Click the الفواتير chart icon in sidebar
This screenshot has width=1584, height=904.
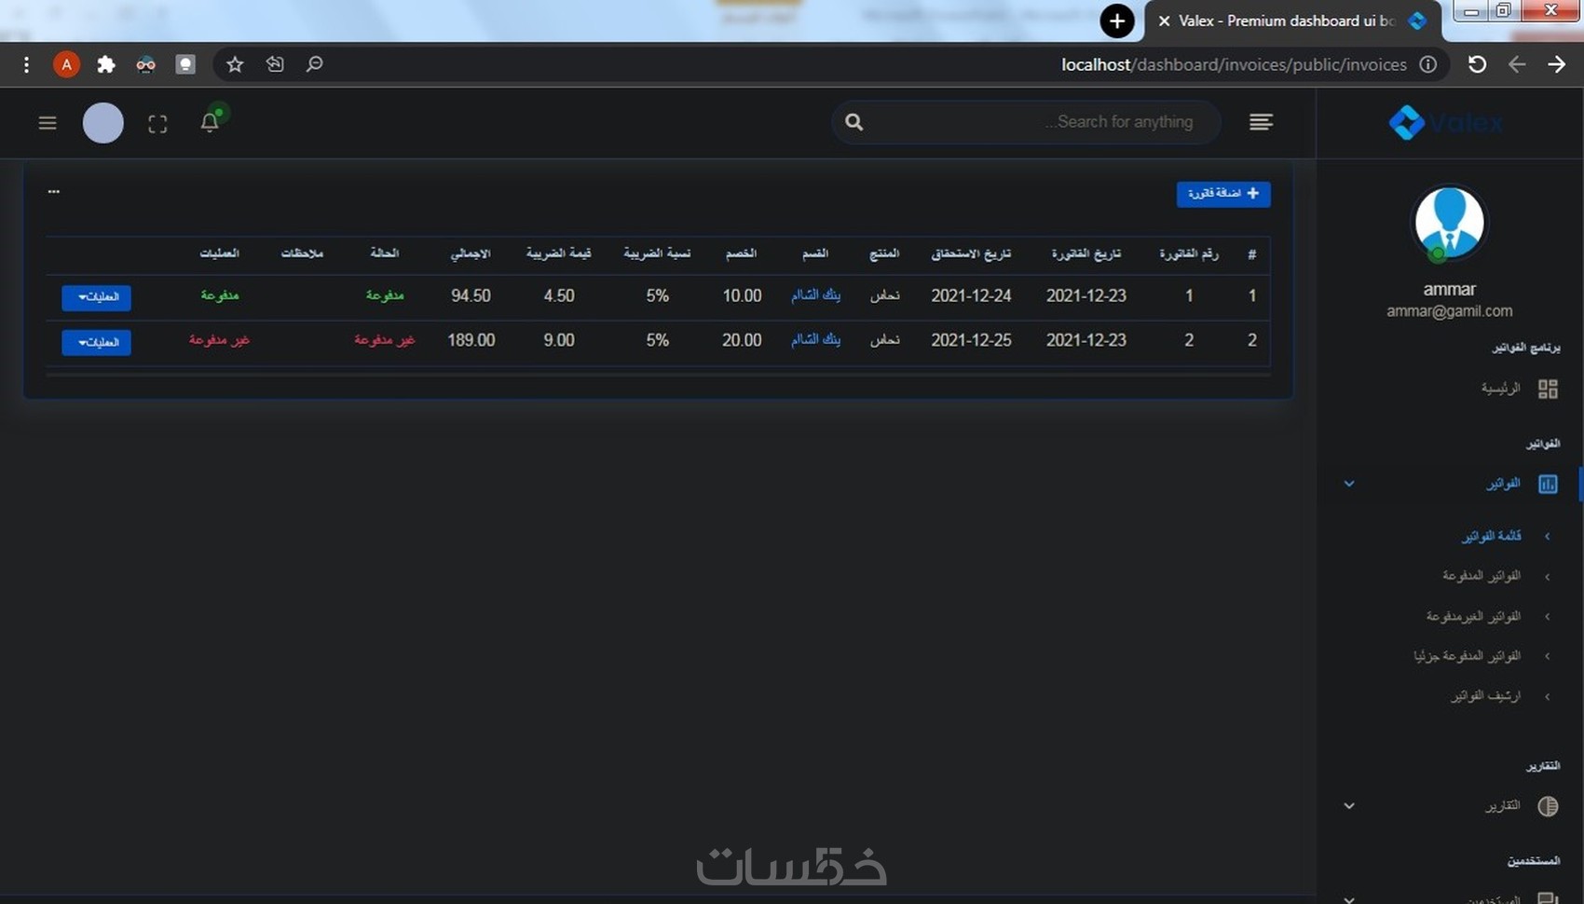pos(1548,484)
